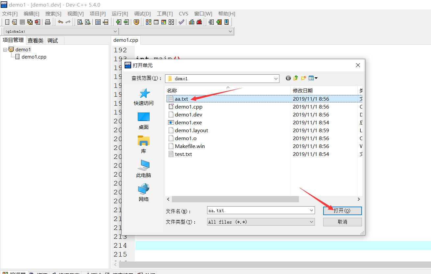Collapse the demo1 project tree node
Screen dimensions: 431x274
click(x=5, y=50)
